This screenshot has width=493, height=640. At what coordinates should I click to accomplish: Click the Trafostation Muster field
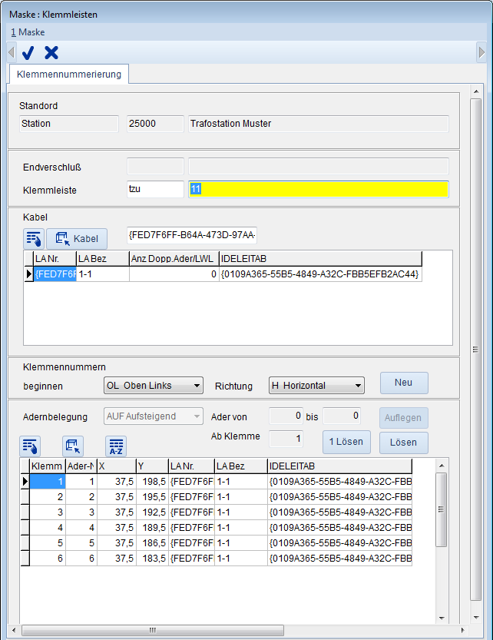(x=319, y=124)
